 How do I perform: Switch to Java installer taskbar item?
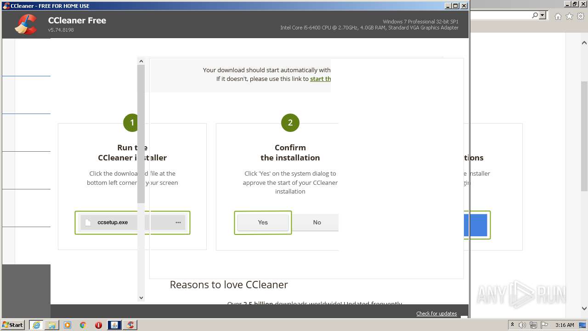pos(114,325)
